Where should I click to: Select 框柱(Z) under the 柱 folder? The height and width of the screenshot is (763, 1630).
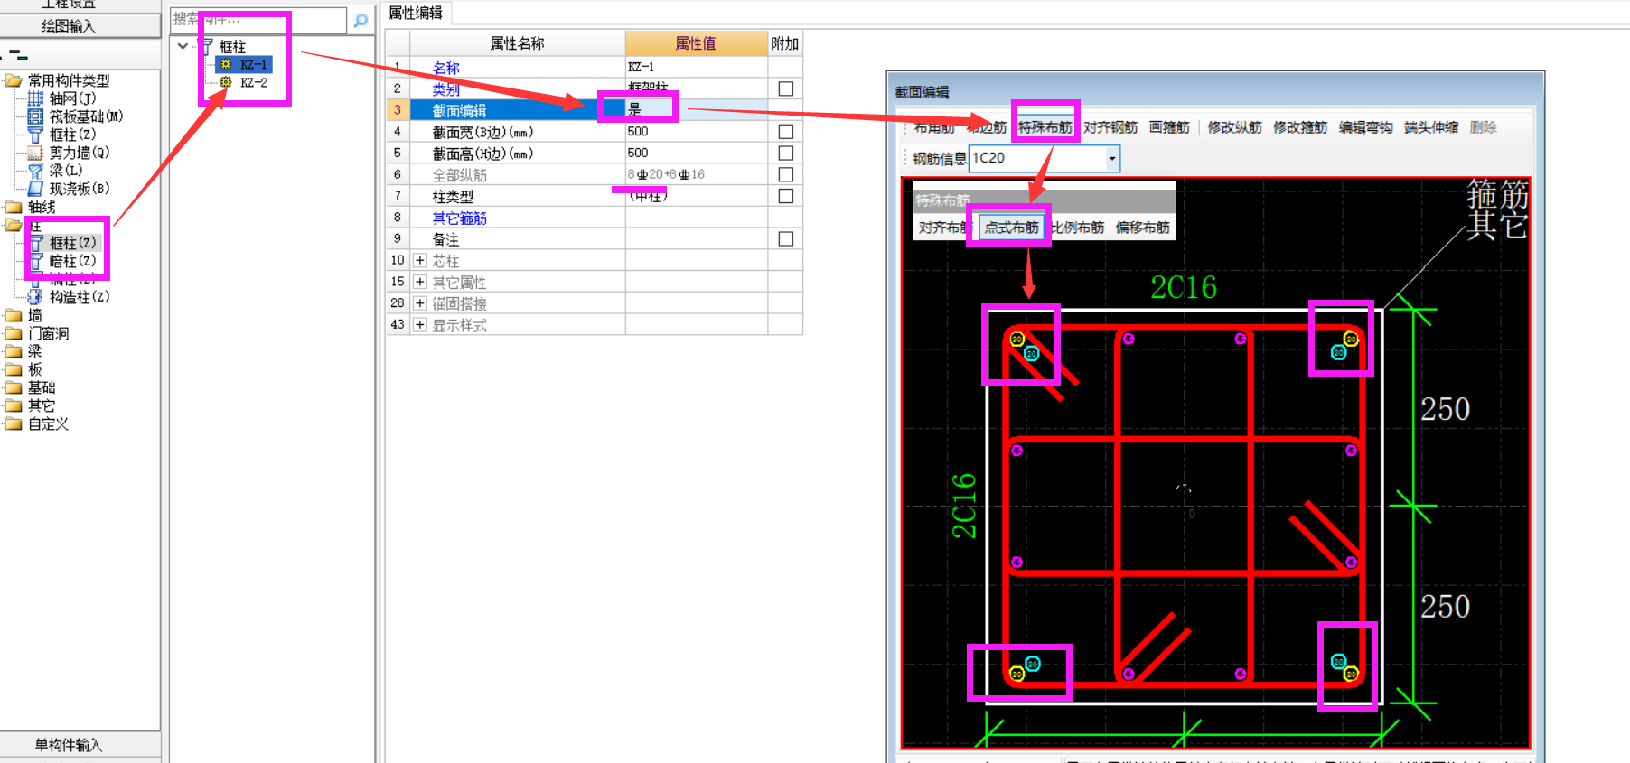[x=72, y=243]
